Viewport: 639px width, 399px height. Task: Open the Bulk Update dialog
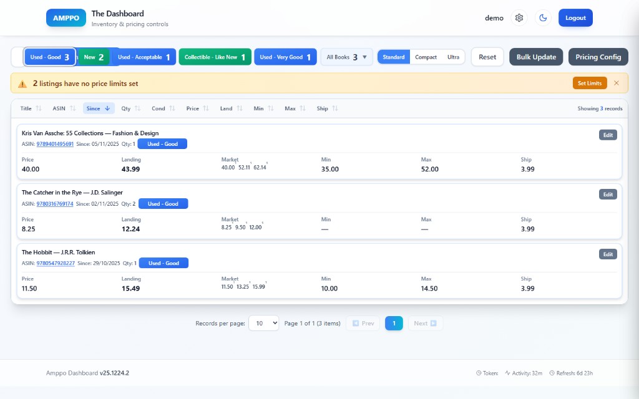(536, 57)
